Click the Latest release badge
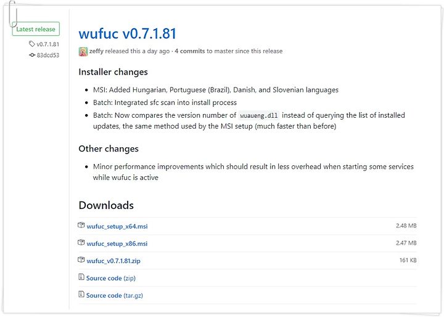The height and width of the screenshot is (318, 444). coord(36,29)
